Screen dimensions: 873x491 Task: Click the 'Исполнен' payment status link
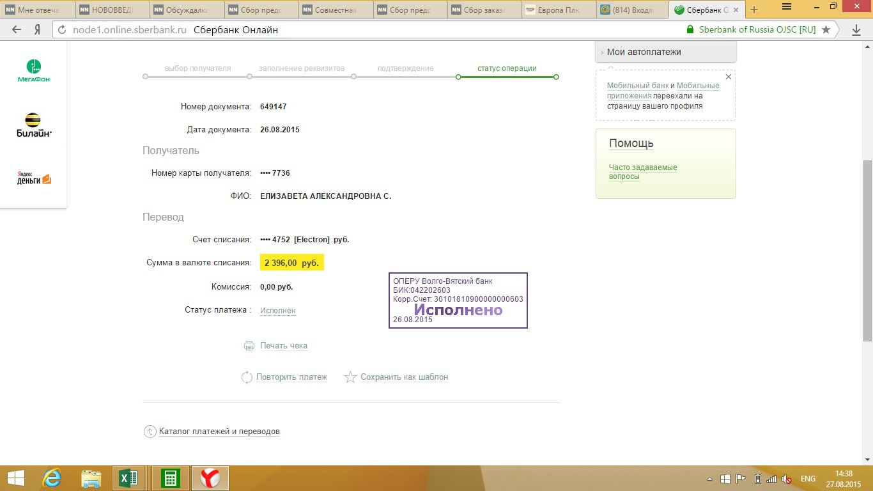278,311
